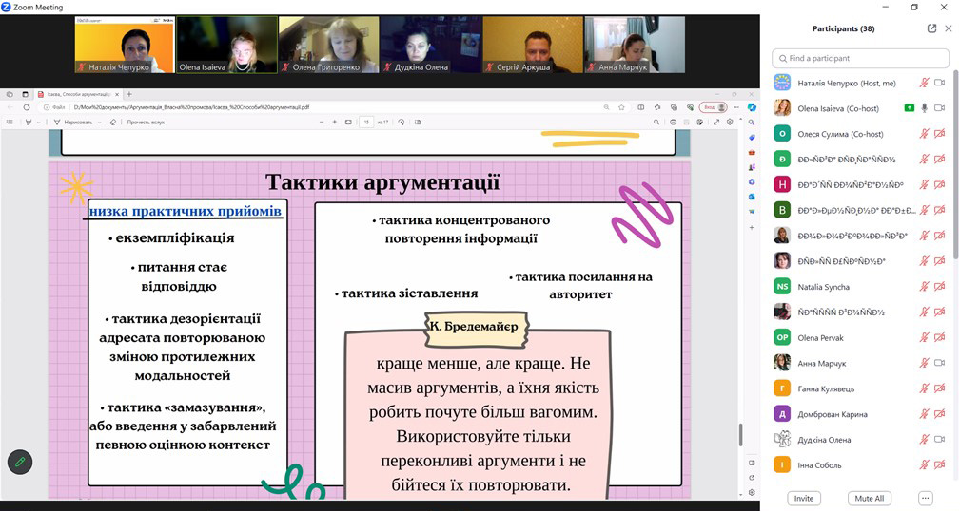
Task: Open Дудкіна Олена's video thumbnail
Action: pos(430,45)
